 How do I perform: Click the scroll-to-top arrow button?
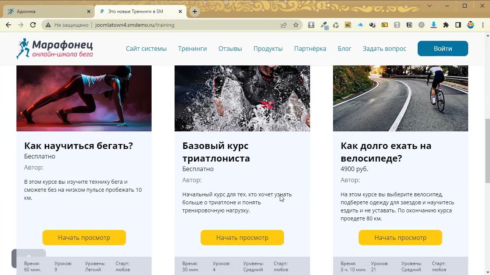(29, 258)
